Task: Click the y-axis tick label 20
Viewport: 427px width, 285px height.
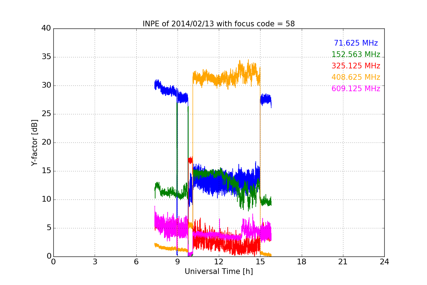Action: tap(46, 142)
